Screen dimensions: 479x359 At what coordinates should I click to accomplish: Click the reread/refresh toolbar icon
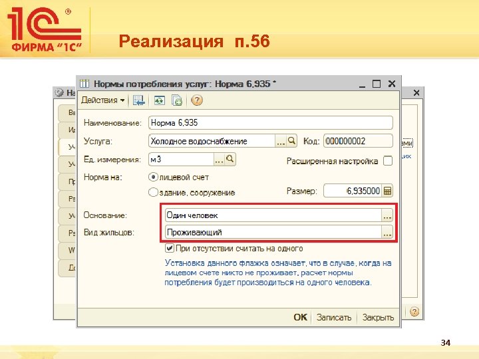tap(159, 100)
